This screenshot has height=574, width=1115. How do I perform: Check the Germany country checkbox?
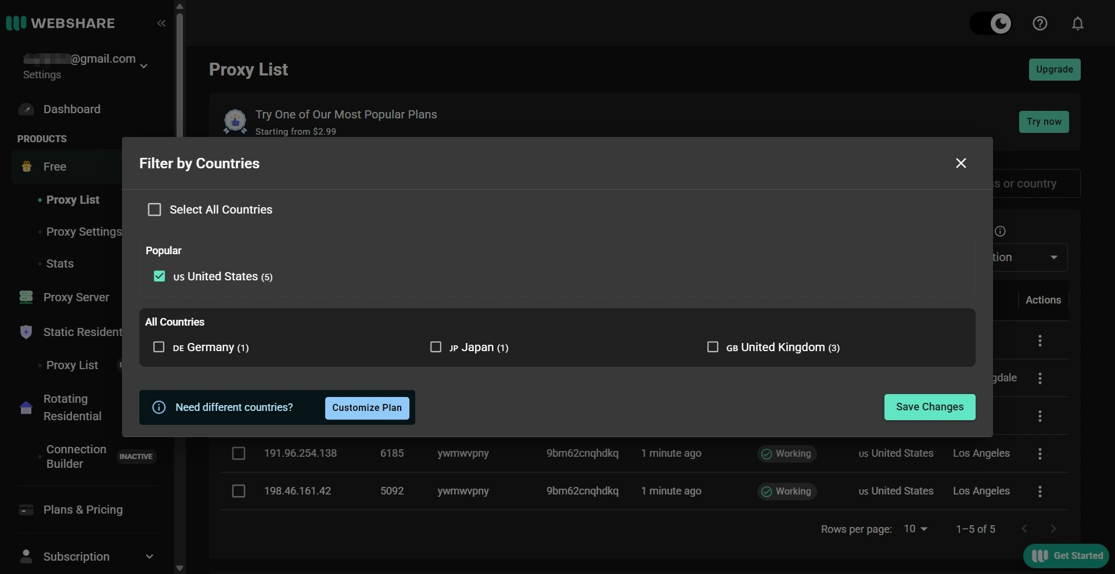159,347
